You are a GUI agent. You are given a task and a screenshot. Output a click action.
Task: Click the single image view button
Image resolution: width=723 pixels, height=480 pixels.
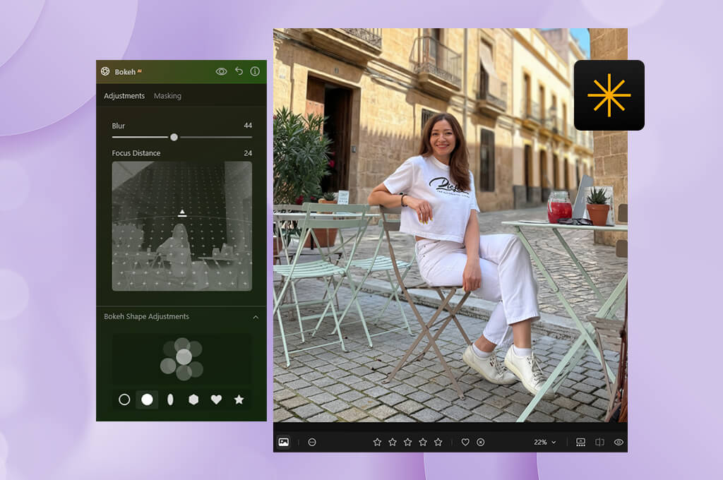click(x=284, y=442)
